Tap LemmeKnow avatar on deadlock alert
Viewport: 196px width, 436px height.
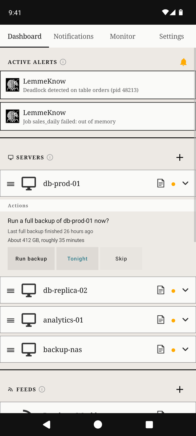coord(13,85)
